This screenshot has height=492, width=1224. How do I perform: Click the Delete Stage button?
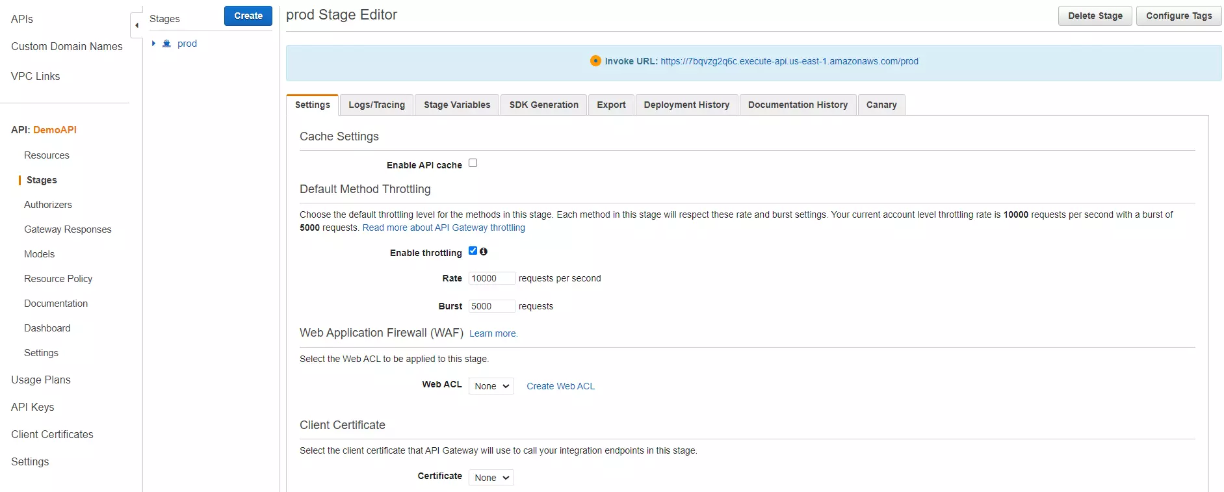(1095, 16)
